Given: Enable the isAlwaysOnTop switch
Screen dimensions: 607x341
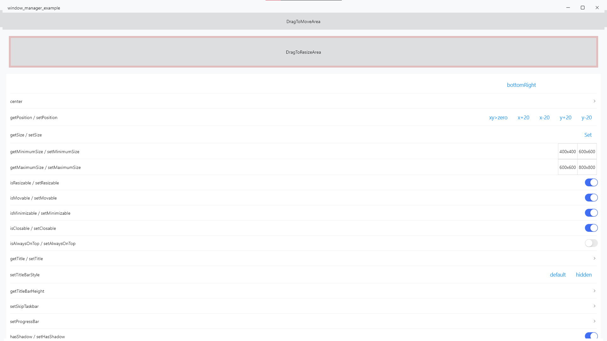Looking at the screenshot, I should 591,243.
